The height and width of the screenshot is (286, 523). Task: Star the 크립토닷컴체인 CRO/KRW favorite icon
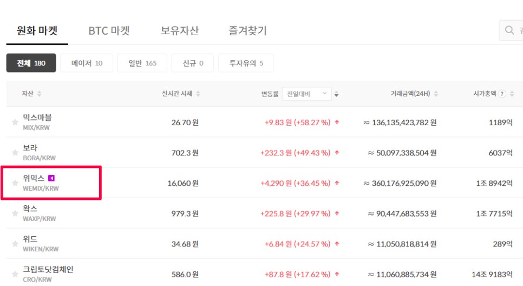[x=15, y=274]
